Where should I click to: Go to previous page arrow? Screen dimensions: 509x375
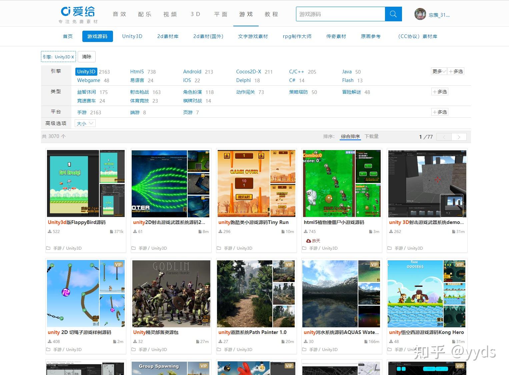(x=444, y=137)
